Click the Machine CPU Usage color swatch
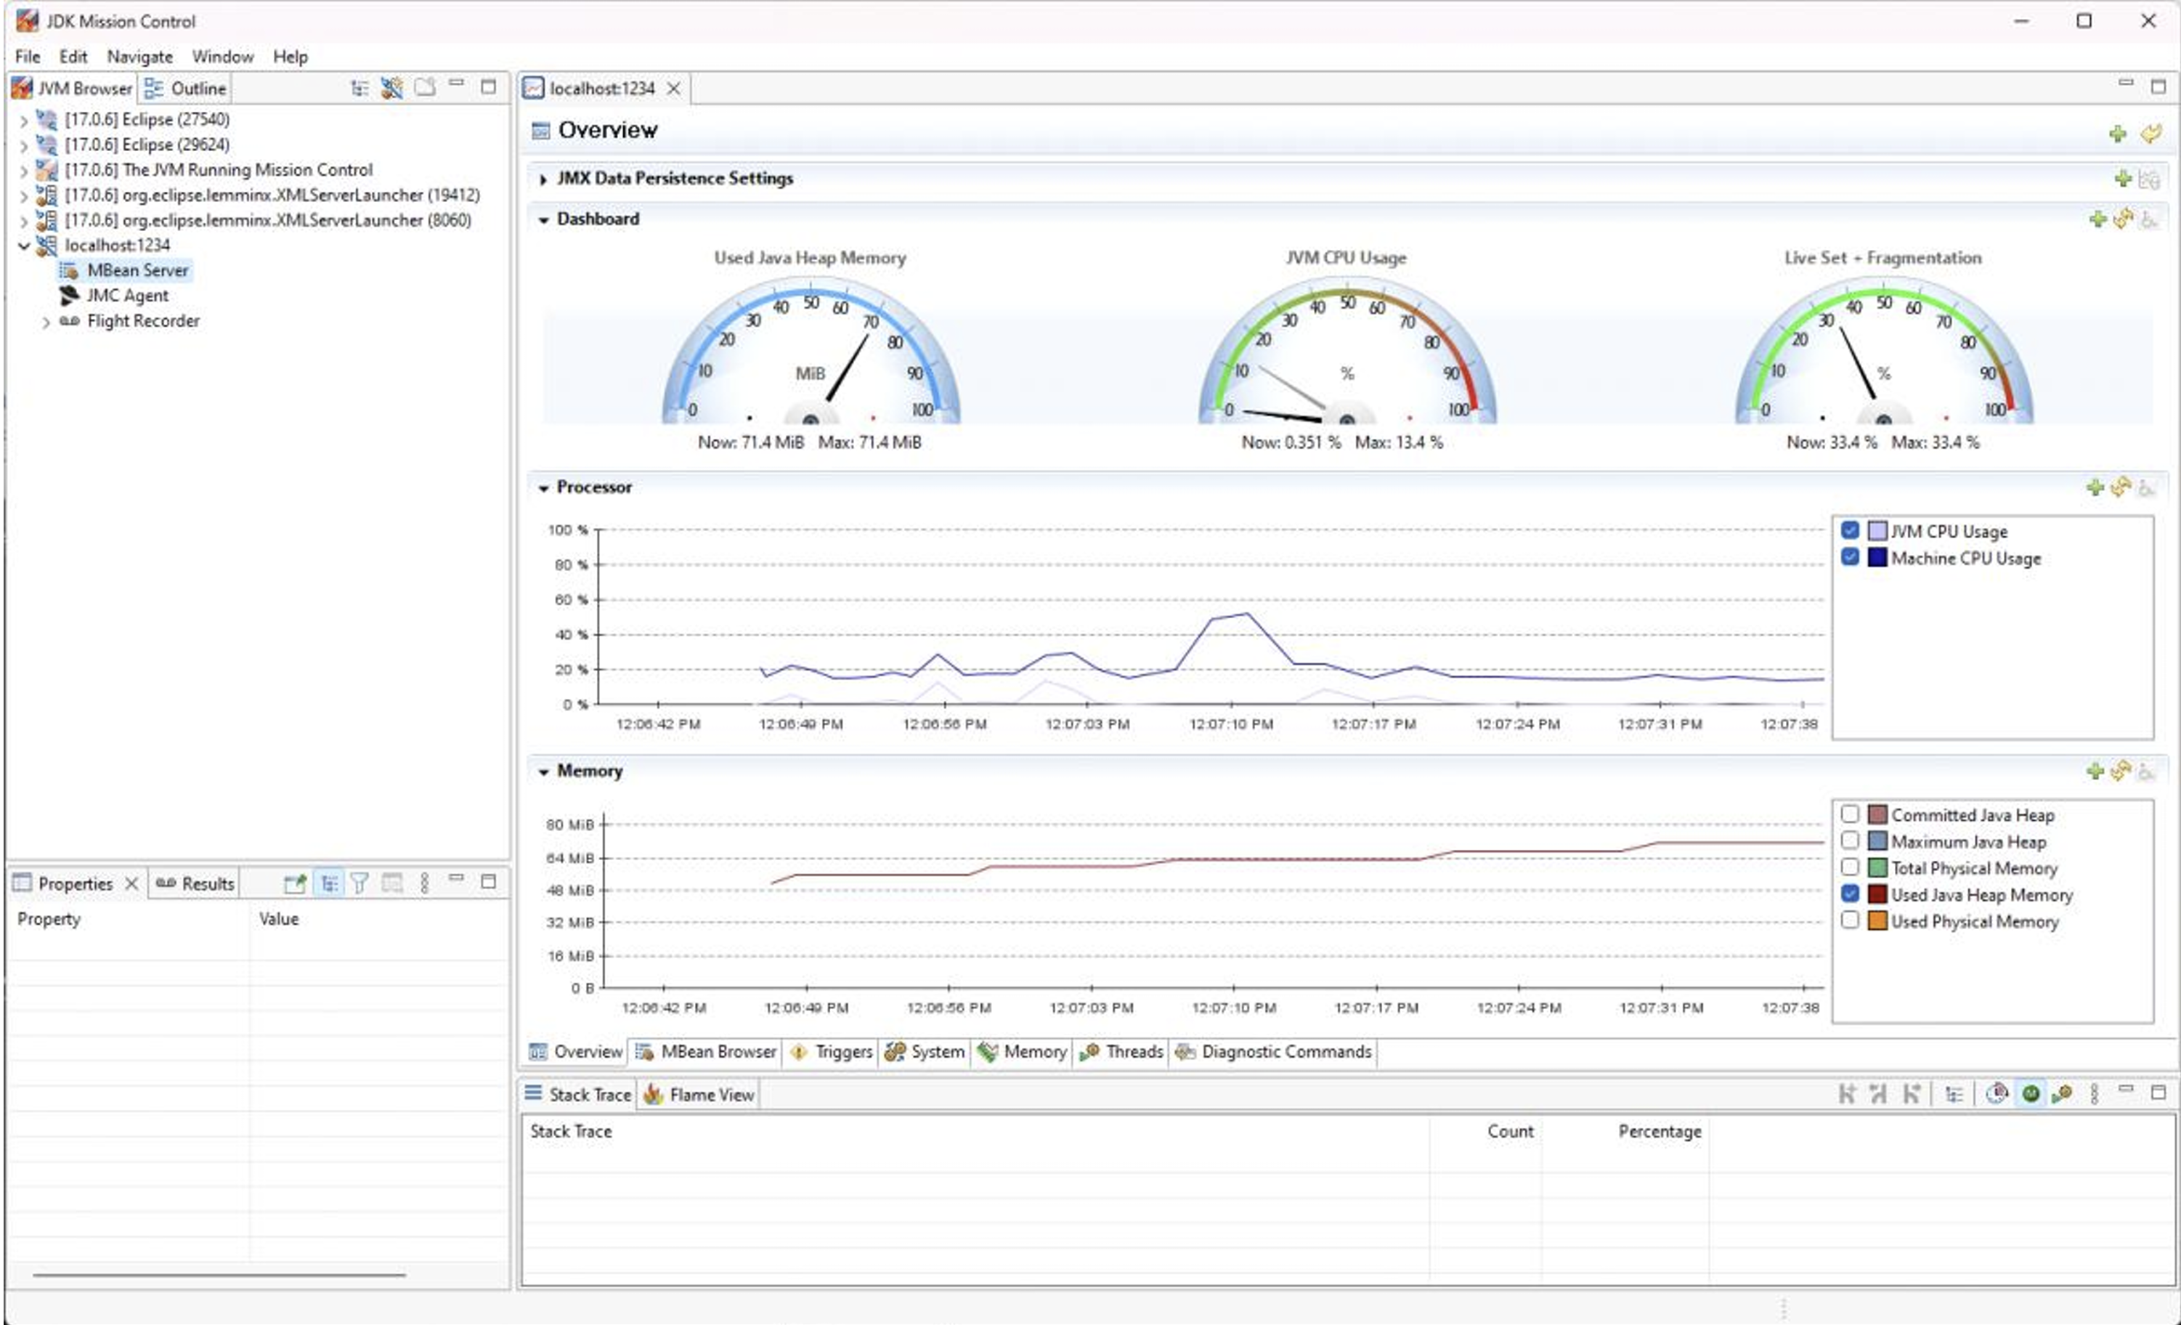 pyautogui.click(x=1877, y=558)
